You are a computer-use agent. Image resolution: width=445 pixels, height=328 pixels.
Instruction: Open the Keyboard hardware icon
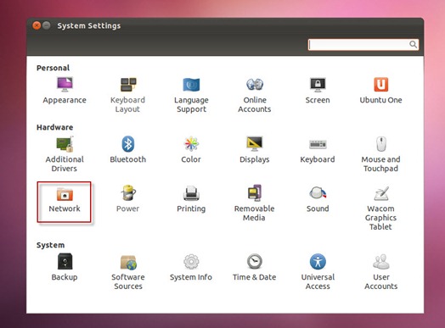[x=318, y=144]
